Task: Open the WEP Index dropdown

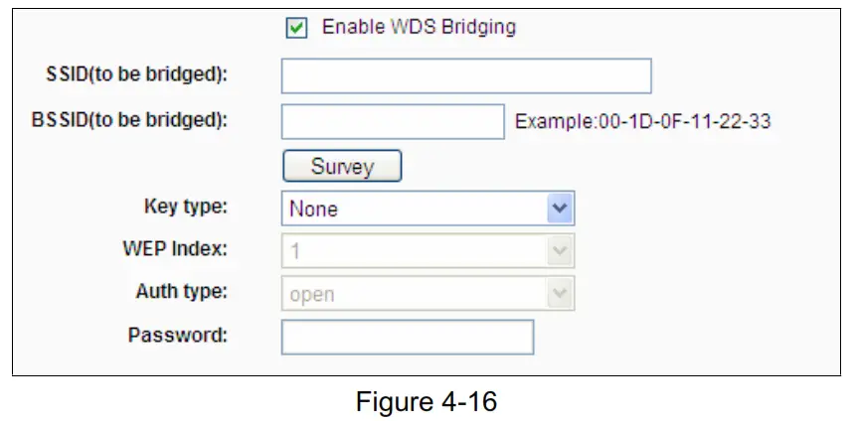Action: (416, 252)
